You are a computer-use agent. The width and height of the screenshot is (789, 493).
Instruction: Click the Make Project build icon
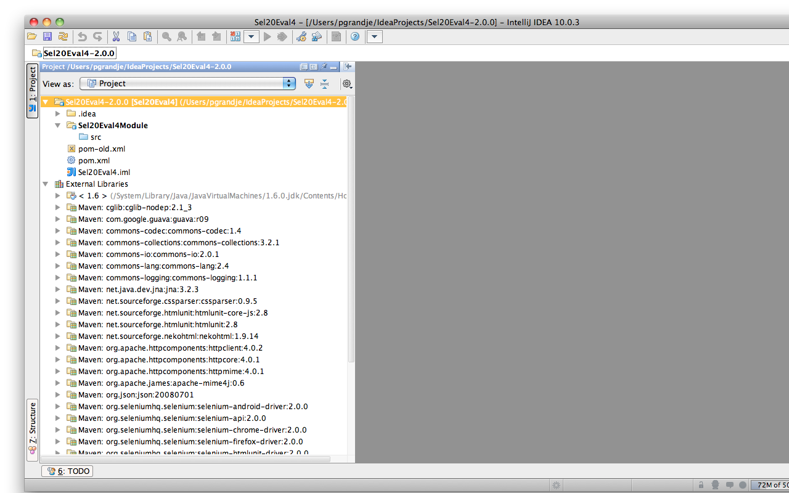tap(235, 37)
